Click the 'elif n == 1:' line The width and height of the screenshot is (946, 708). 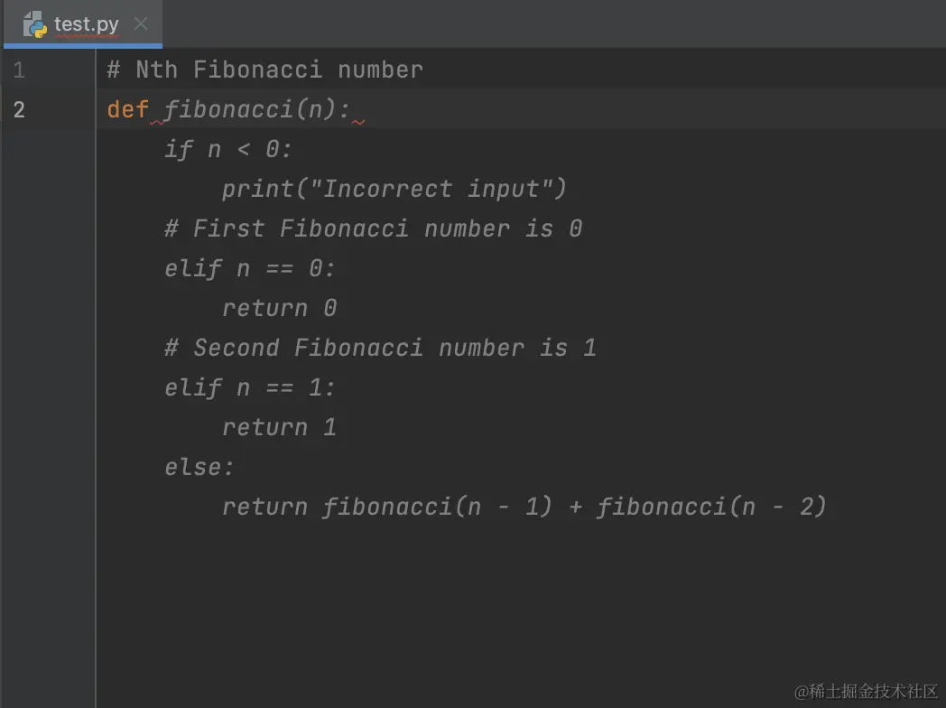coord(248,387)
